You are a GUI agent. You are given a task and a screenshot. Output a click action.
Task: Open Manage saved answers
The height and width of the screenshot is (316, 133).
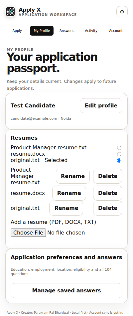[66, 290]
